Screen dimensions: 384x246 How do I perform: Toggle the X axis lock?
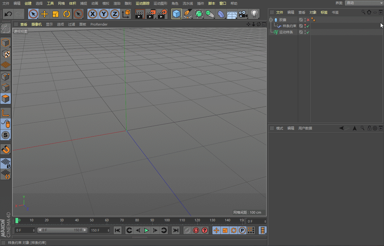pos(93,14)
